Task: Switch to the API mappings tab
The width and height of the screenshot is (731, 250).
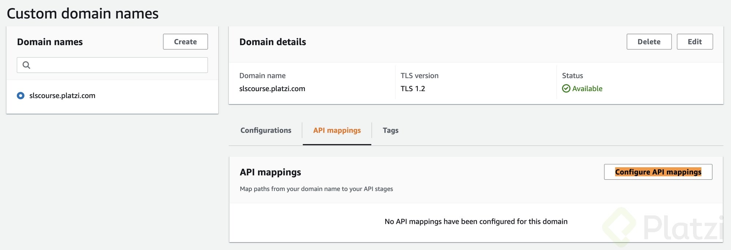Action: pyautogui.click(x=337, y=130)
